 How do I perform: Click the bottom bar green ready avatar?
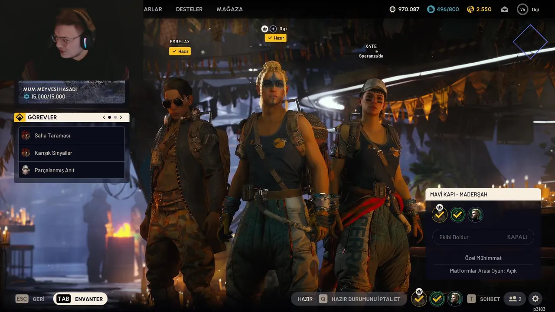click(x=437, y=299)
